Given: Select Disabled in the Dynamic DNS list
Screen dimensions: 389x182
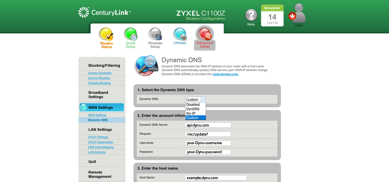Looking at the screenshot, I should [x=196, y=104].
